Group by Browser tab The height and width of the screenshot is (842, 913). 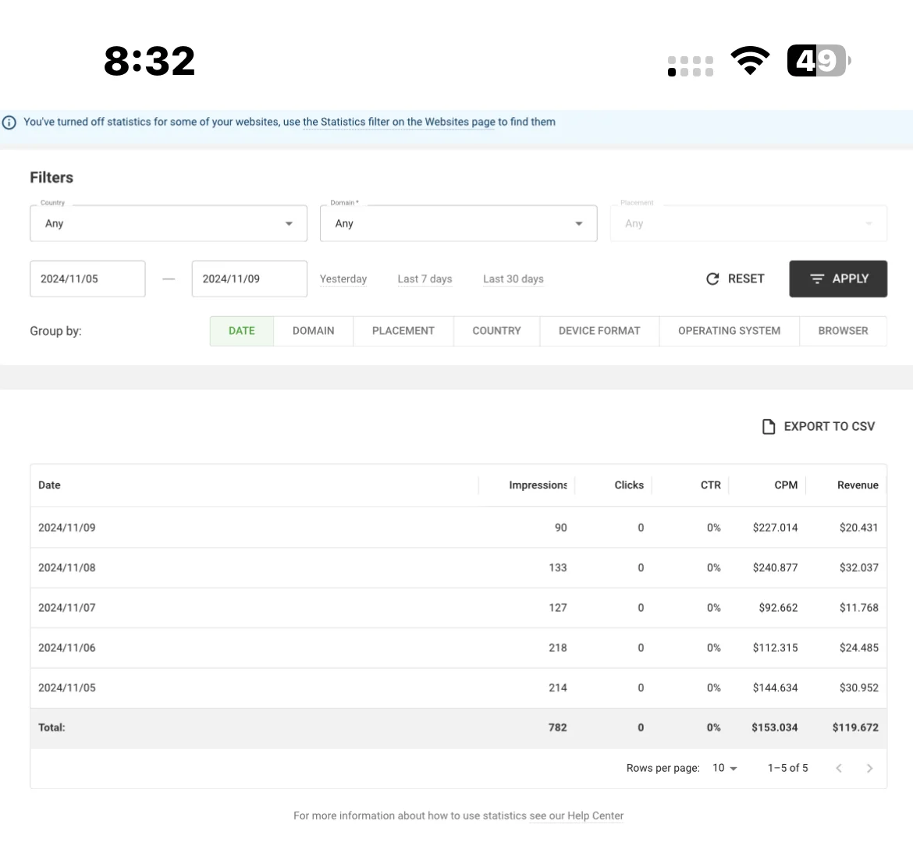point(843,331)
